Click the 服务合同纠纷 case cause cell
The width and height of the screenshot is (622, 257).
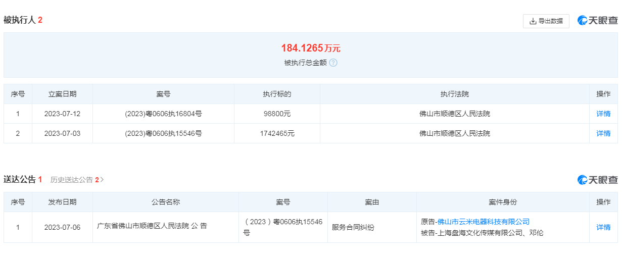point(353,227)
